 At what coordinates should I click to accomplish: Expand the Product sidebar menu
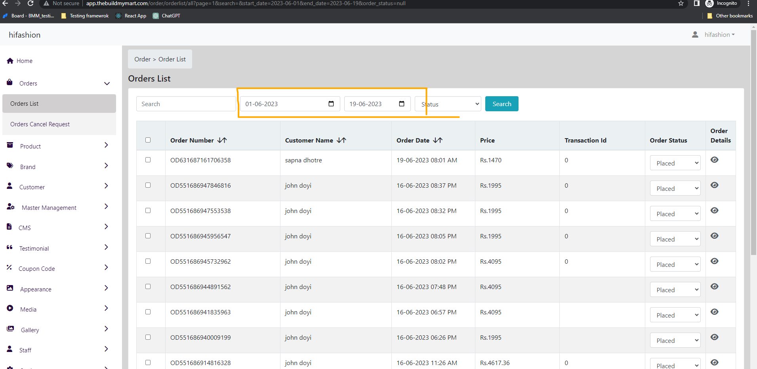[x=106, y=145]
